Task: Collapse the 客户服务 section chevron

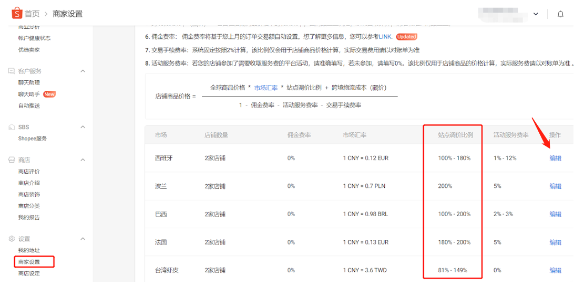Action: [x=83, y=71]
